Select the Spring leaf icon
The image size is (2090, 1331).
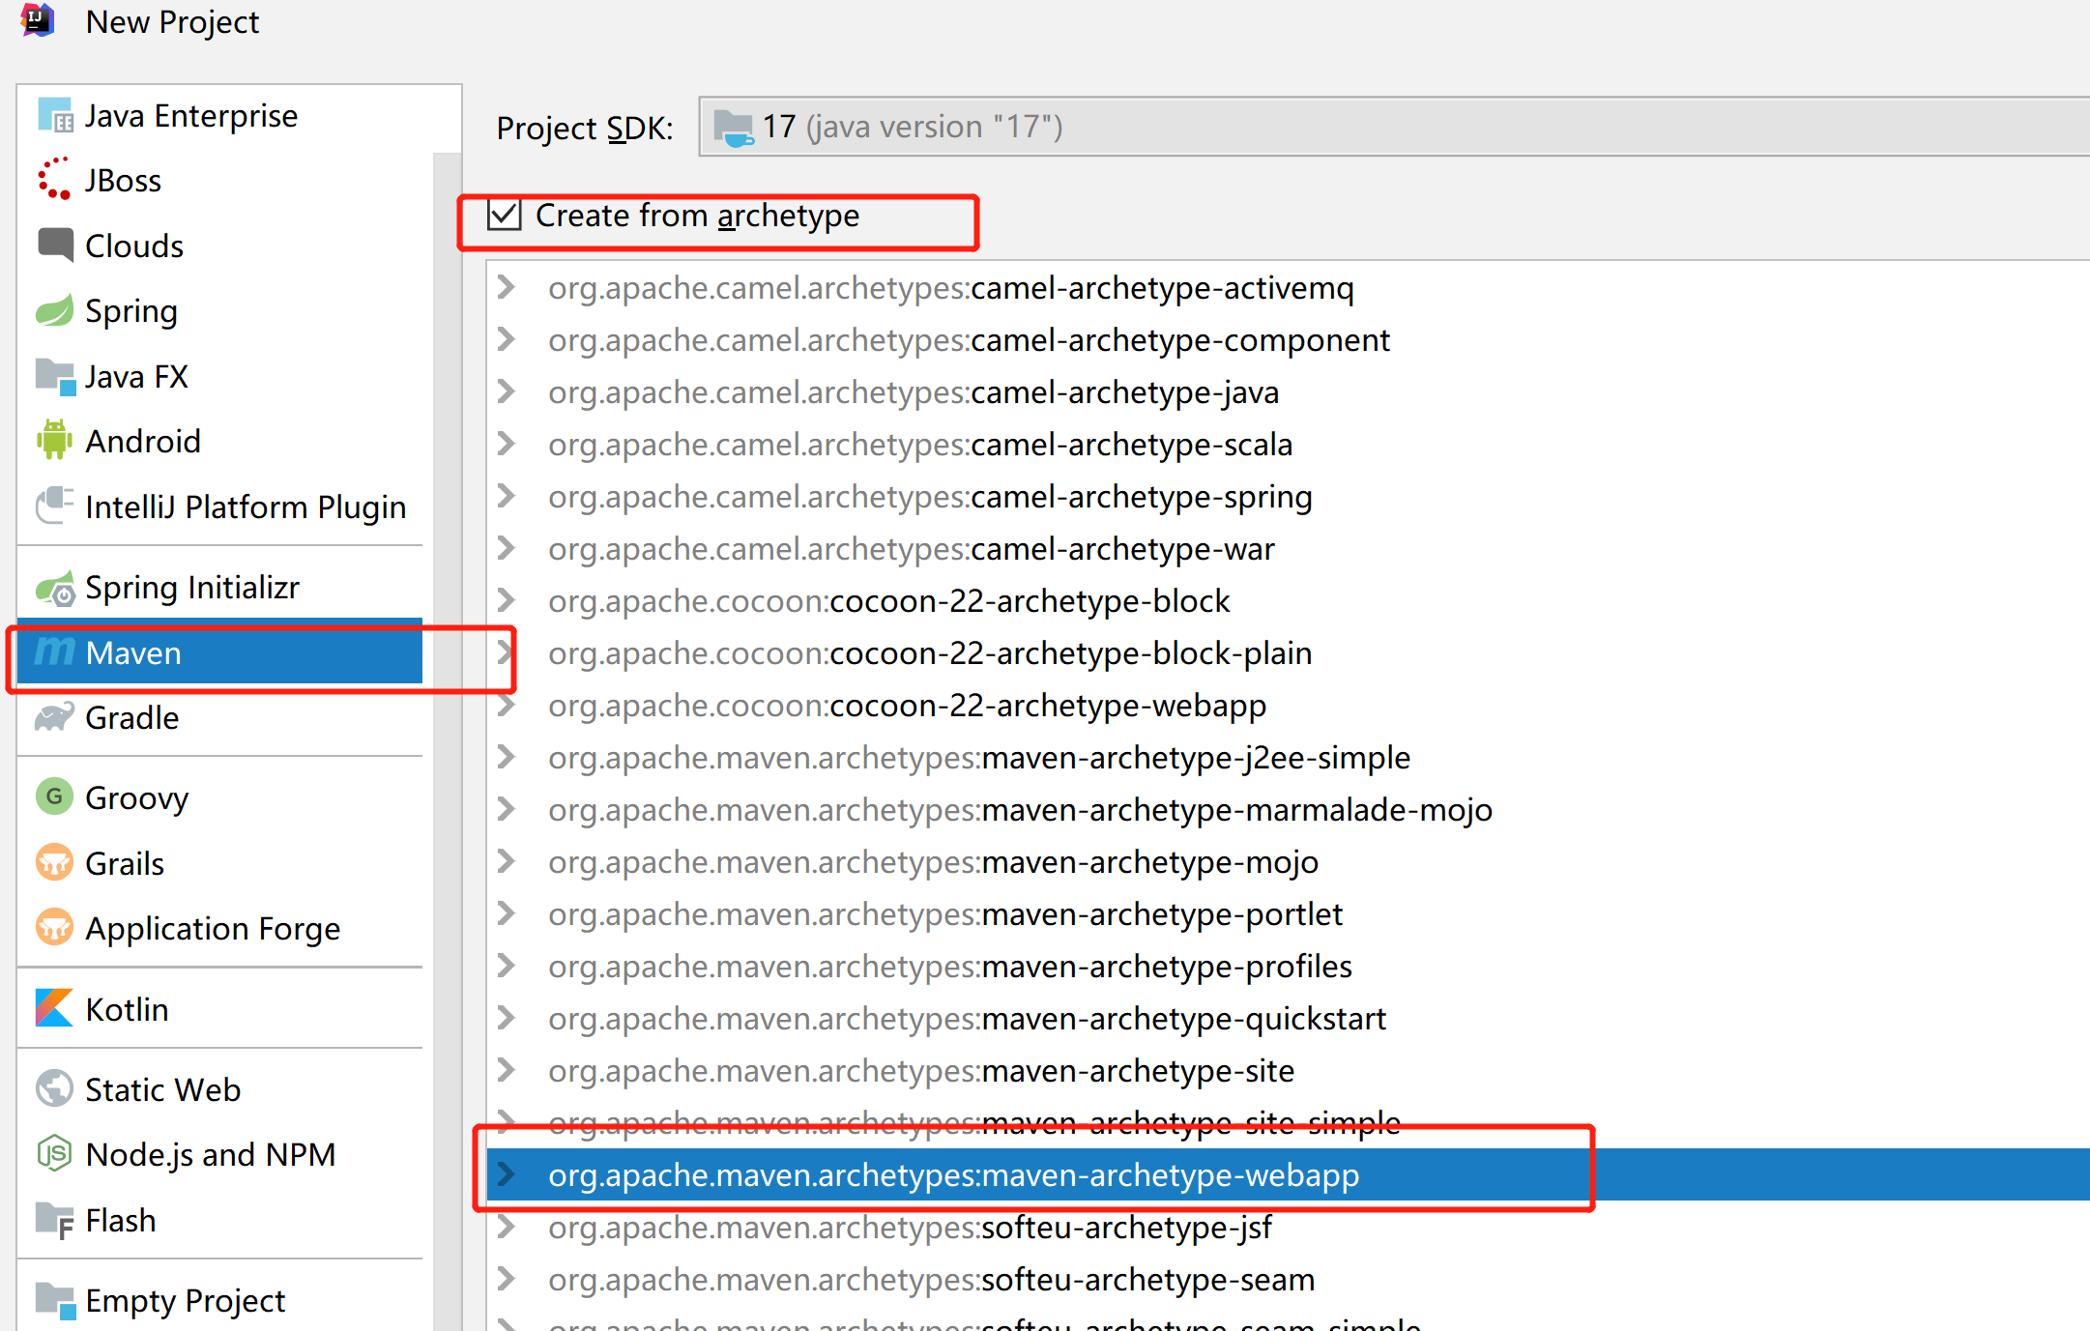pos(54,311)
